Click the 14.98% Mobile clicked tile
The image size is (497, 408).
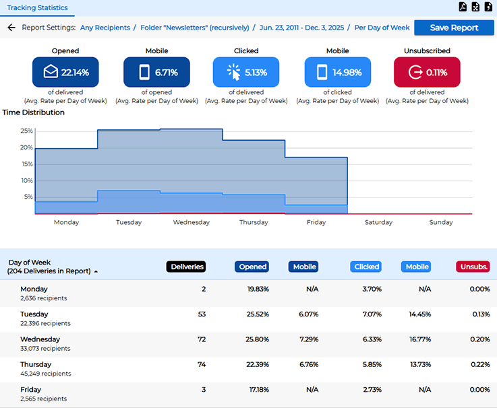337,72
